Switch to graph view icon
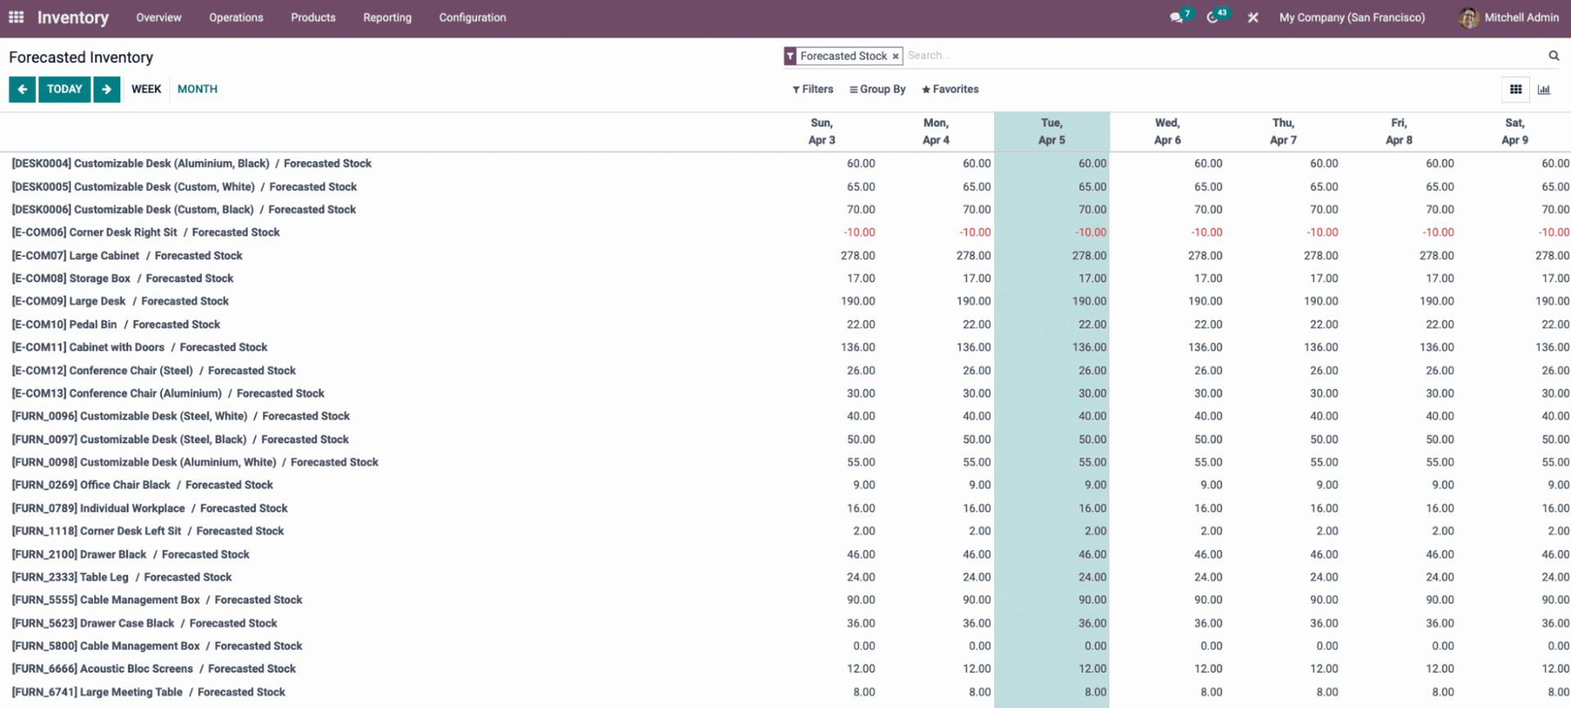Image resolution: width=1571 pixels, height=708 pixels. tap(1544, 89)
